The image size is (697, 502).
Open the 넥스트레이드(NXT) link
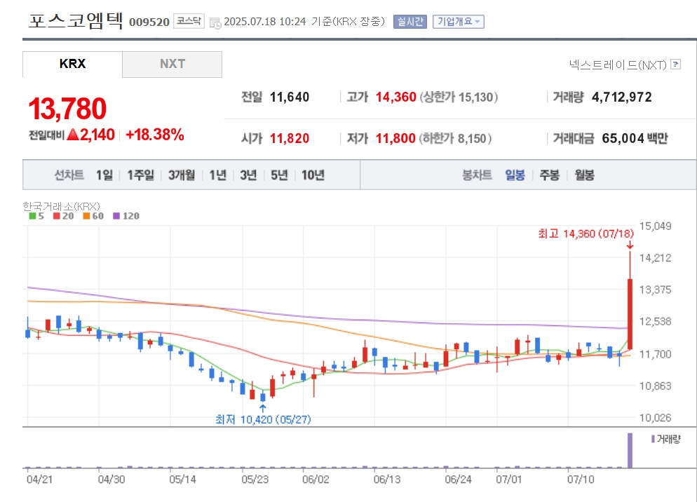coord(618,65)
